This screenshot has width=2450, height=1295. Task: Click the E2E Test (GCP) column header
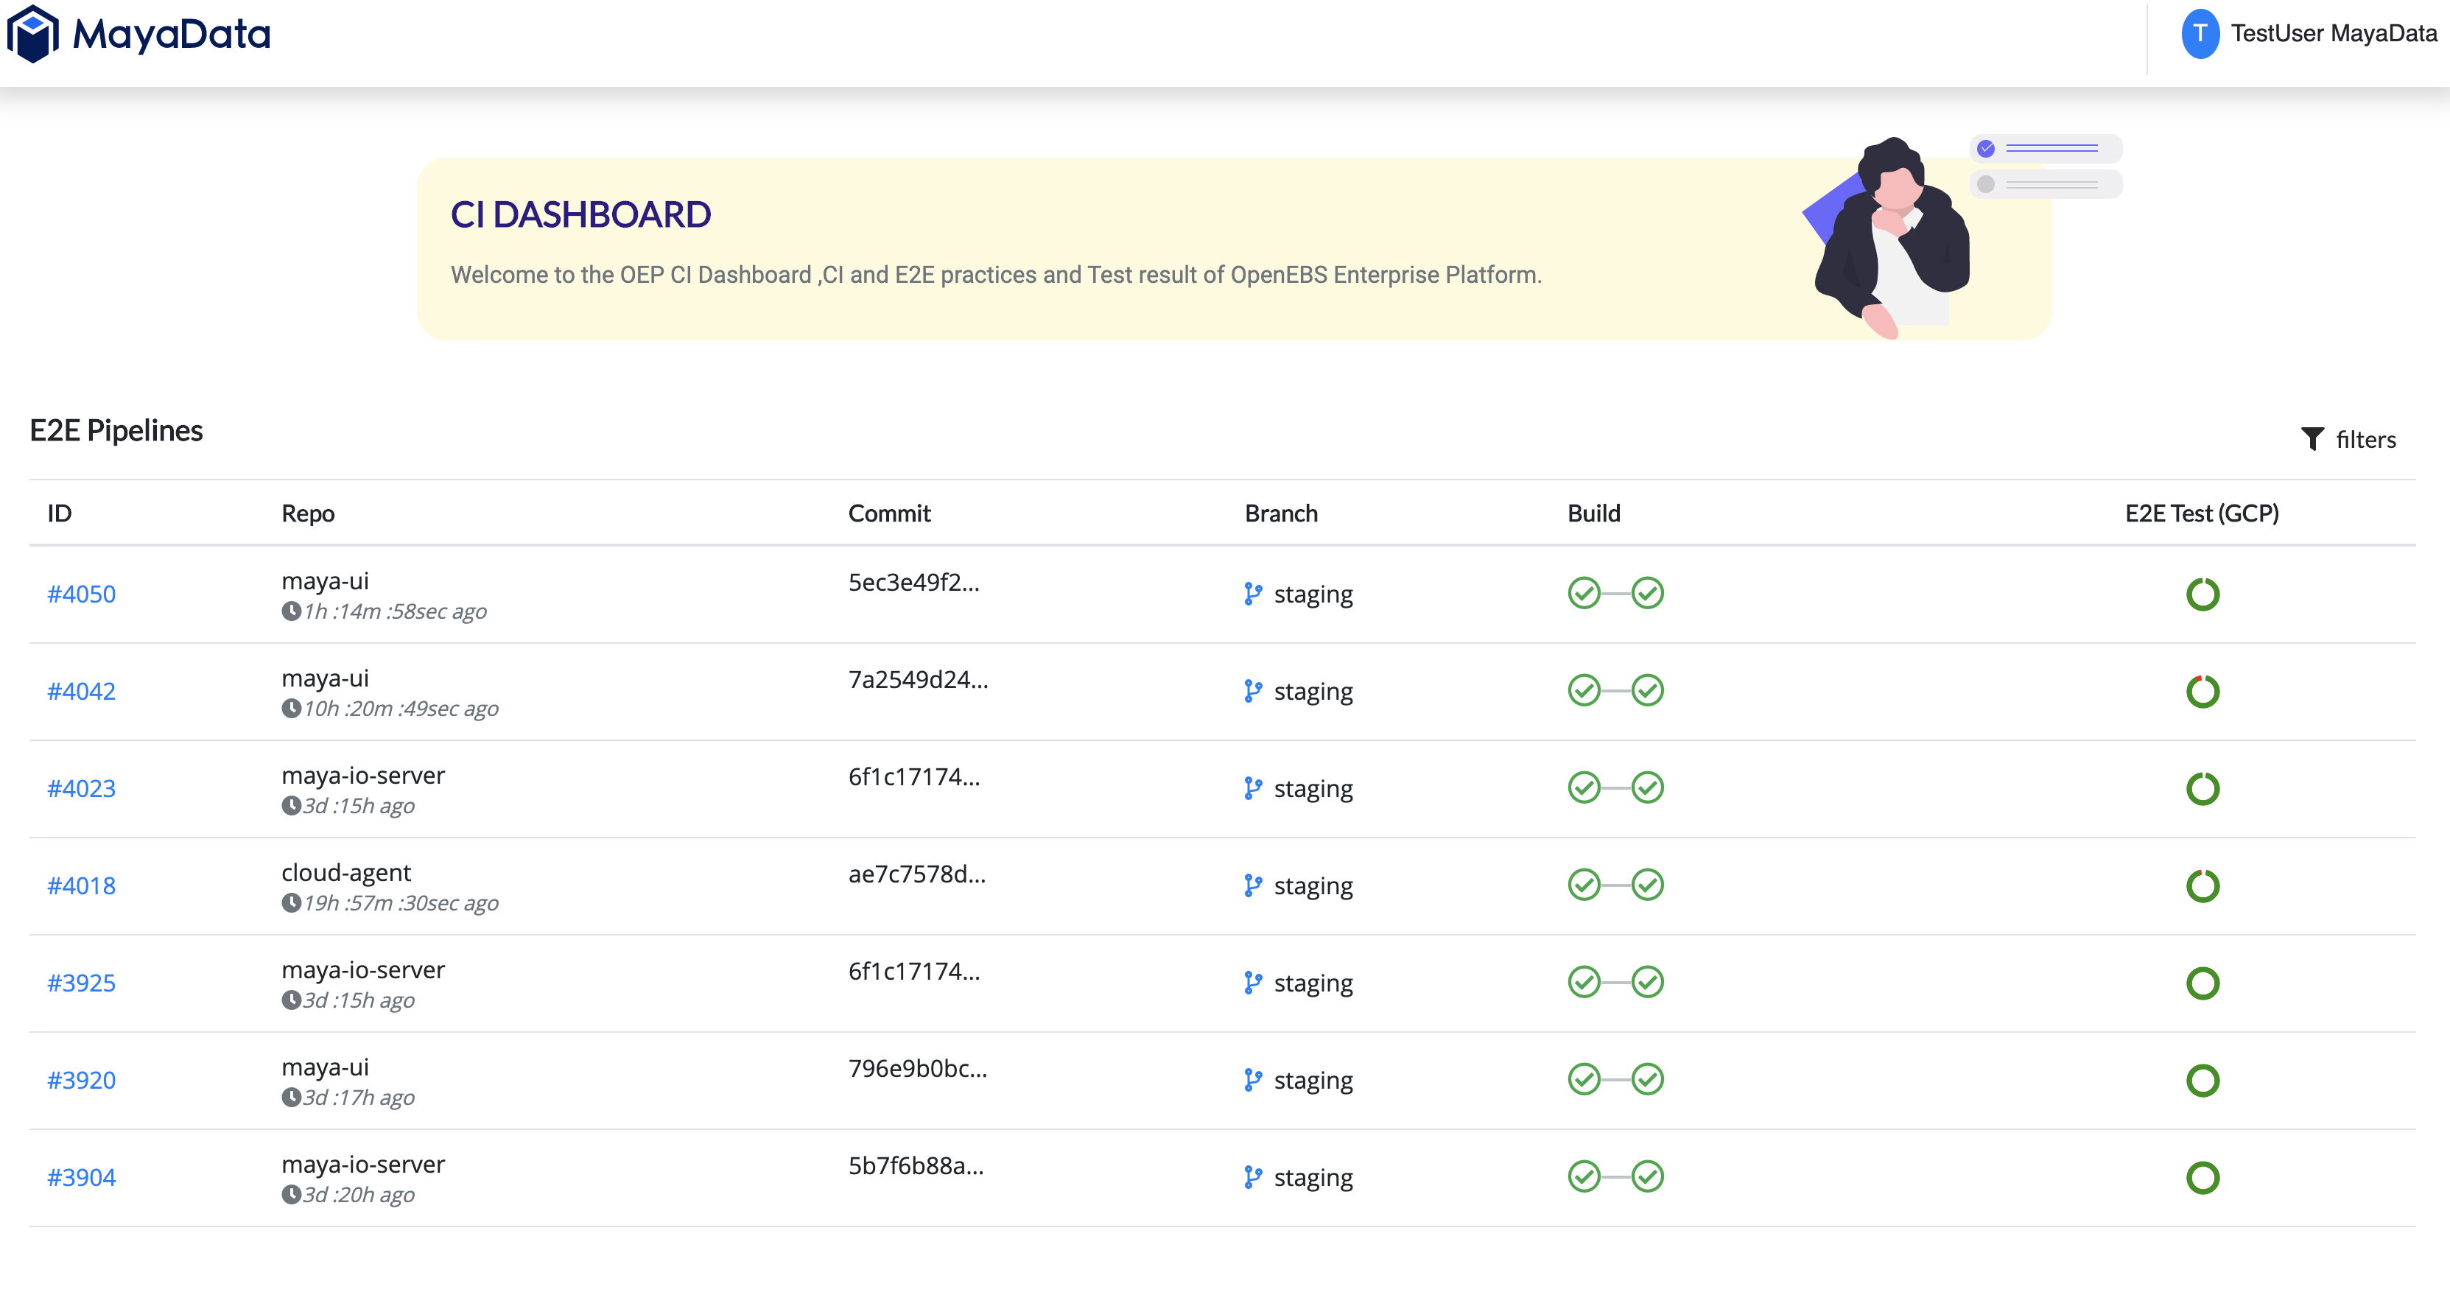(2202, 513)
